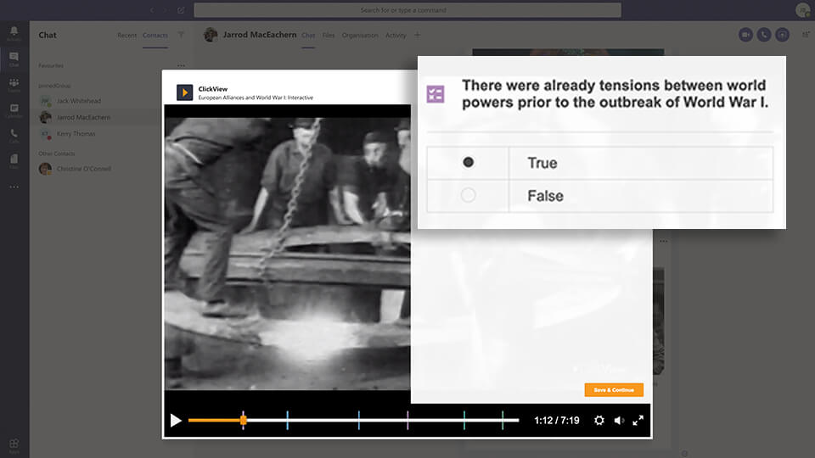This screenshot has width=815, height=458.
Task: Start an audio call
Action: (764, 35)
